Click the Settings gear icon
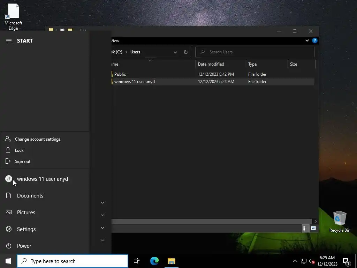This screenshot has height=268, width=357. 9,229
